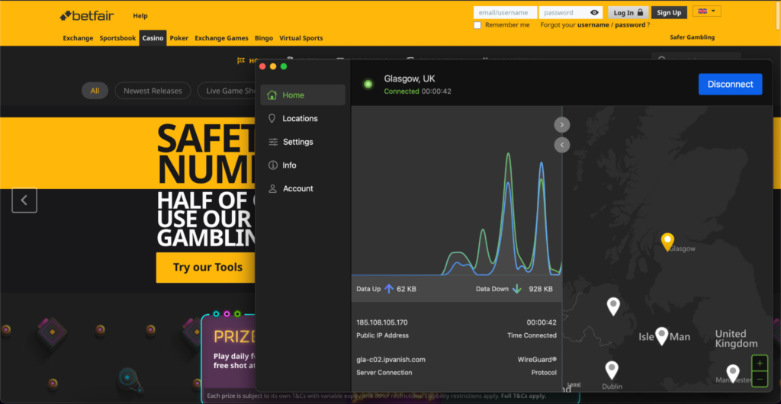Viewport: 781px width, 404px height.
Task: Select the All games filter
Action: pos(95,91)
